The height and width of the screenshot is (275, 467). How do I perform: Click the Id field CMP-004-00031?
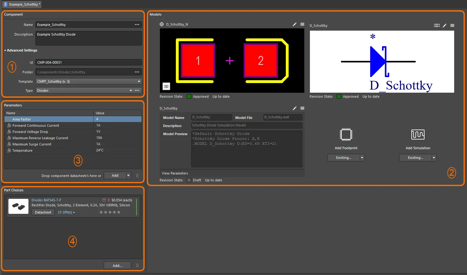(x=89, y=62)
